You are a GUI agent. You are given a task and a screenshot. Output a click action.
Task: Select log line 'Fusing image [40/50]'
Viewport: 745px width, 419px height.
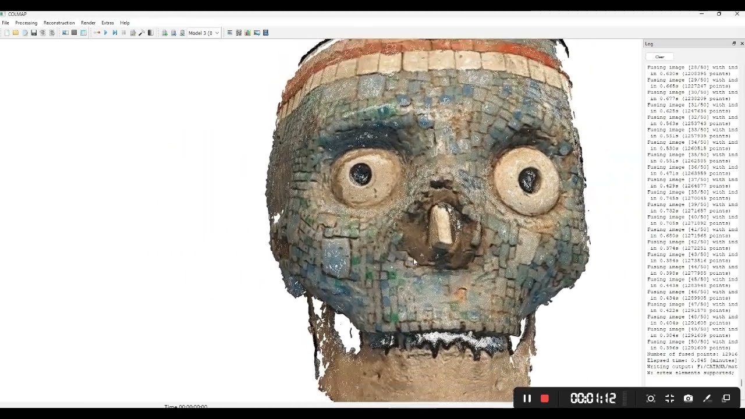[692, 217]
